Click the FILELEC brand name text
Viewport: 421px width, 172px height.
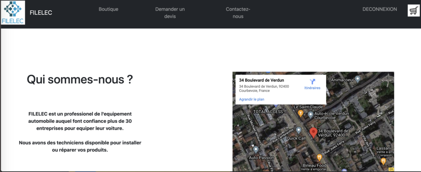point(41,13)
